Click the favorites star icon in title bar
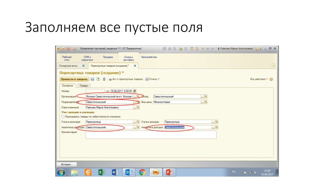The width and height of the screenshot is (334, 187). tap(75, 49)
